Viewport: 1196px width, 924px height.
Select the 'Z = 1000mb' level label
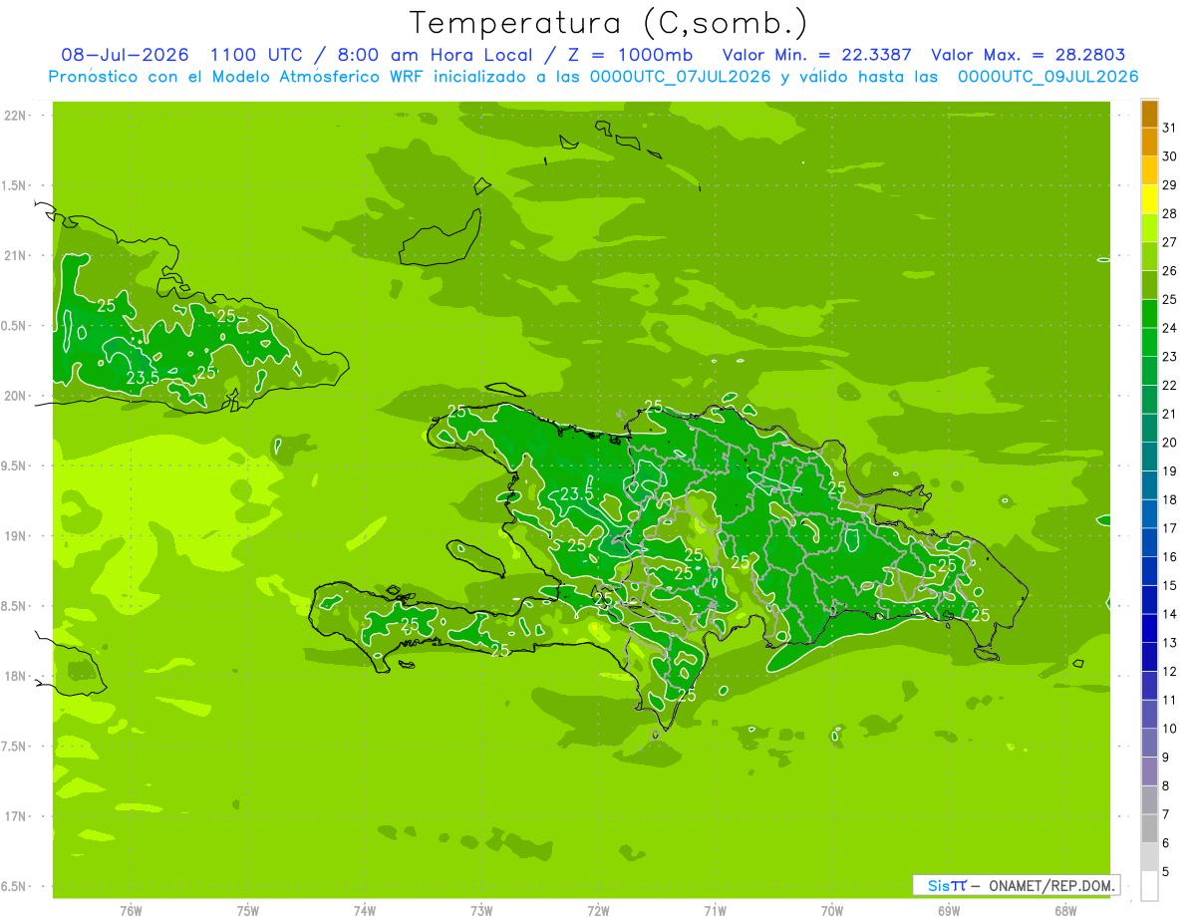pyautogui.click(x=629, y=55)
